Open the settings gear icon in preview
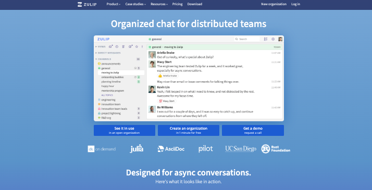Image resolution: width=372 pixels, height=190 pixels. point(273,39)
